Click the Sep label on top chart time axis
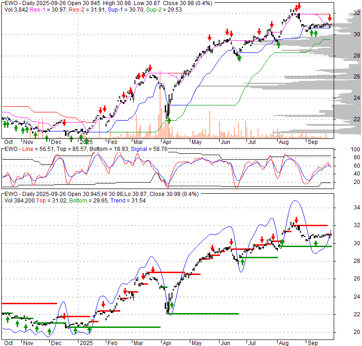 pyautogui.click(x=313, y=142)
